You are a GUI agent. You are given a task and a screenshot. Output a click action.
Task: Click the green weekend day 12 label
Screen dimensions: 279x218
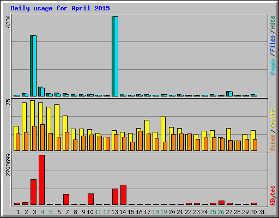(106, 212)
